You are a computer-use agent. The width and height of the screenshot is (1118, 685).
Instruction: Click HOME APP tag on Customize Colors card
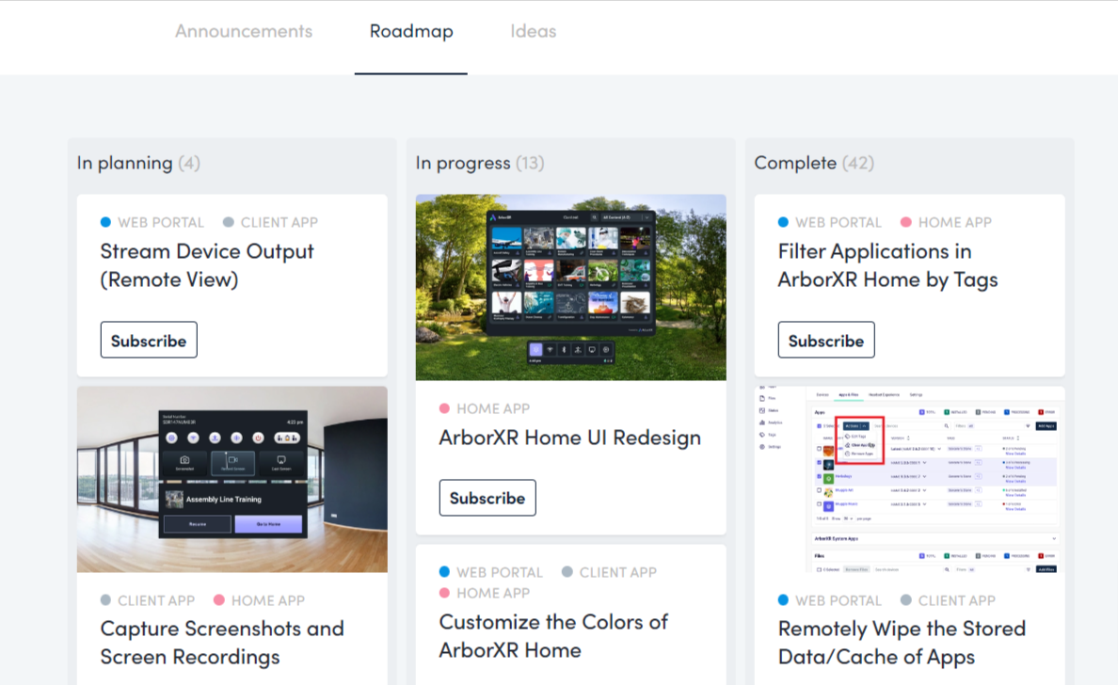[x=485, y=593]
